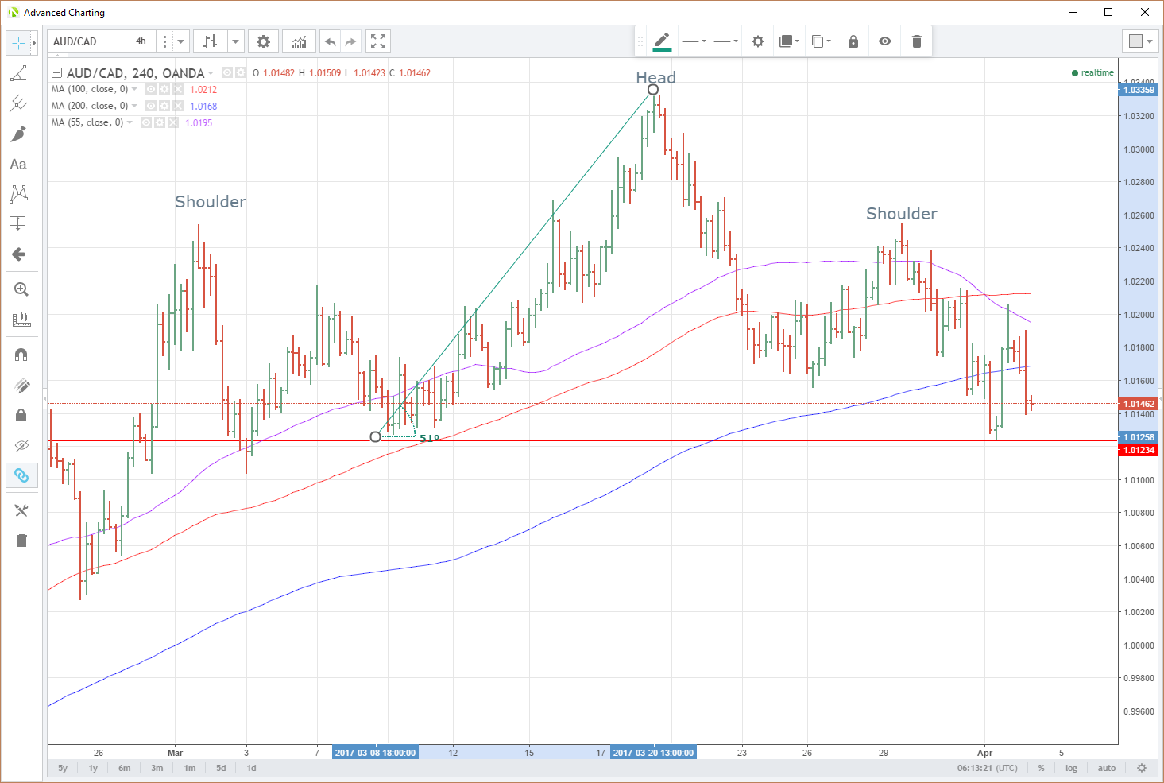
Task: Remove the MA 100 indicator
Action: tap(178, 89)
